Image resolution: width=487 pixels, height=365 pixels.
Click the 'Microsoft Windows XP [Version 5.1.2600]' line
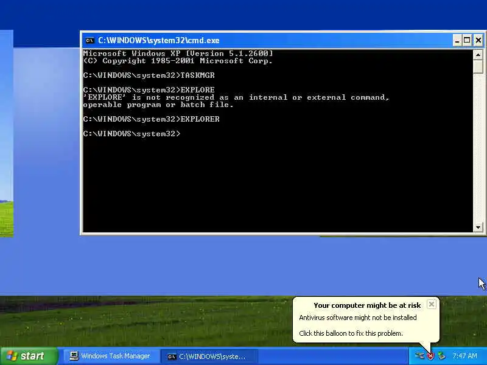[x=178, y=54]
